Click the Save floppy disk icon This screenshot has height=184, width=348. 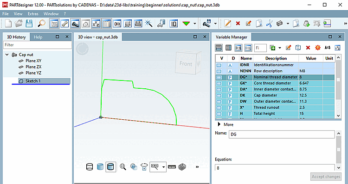pyautogui.click(x=29, y=24)
